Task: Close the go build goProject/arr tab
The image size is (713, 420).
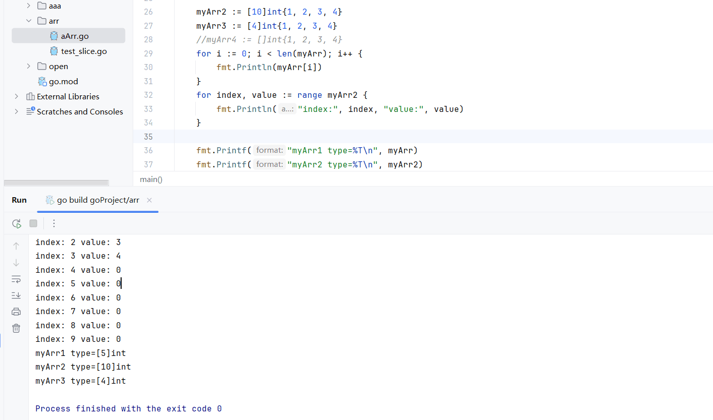Action: click(149, 200)
